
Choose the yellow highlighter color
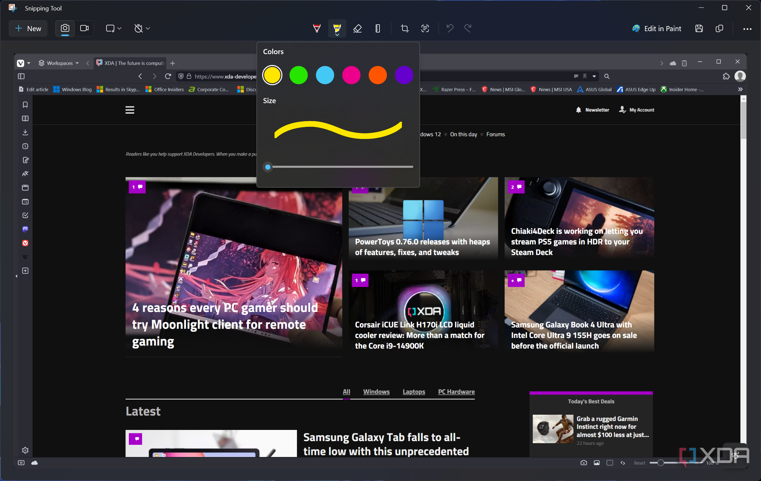click(x=272, y=75)
